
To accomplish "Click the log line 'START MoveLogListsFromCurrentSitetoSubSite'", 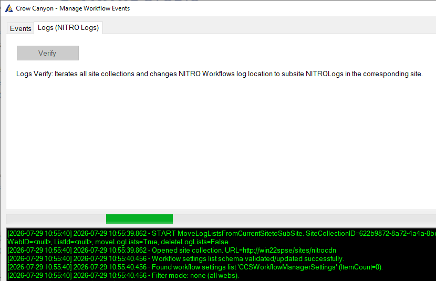I will coord(222,234).
